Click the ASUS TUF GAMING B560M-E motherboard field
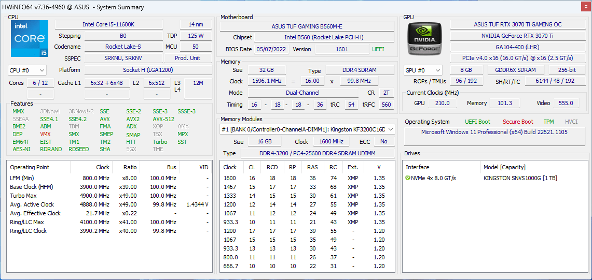 point(307,26)
